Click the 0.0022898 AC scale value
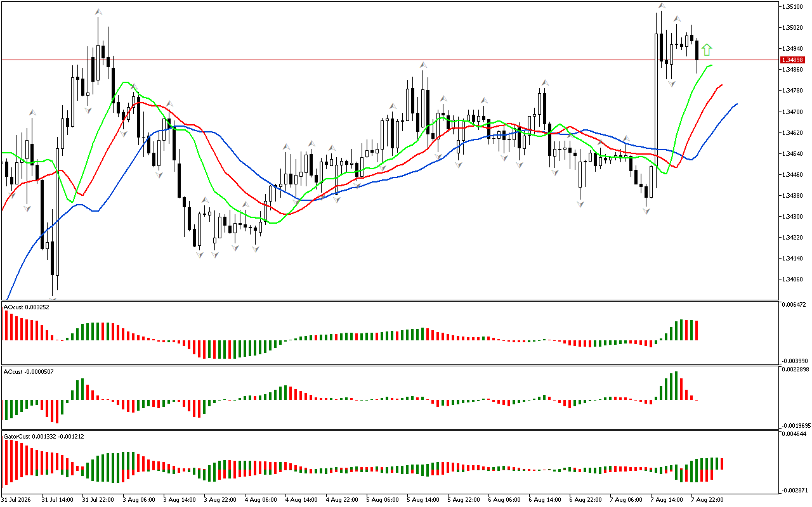Screen dimensions: 812x507 (x=796, y=369)
